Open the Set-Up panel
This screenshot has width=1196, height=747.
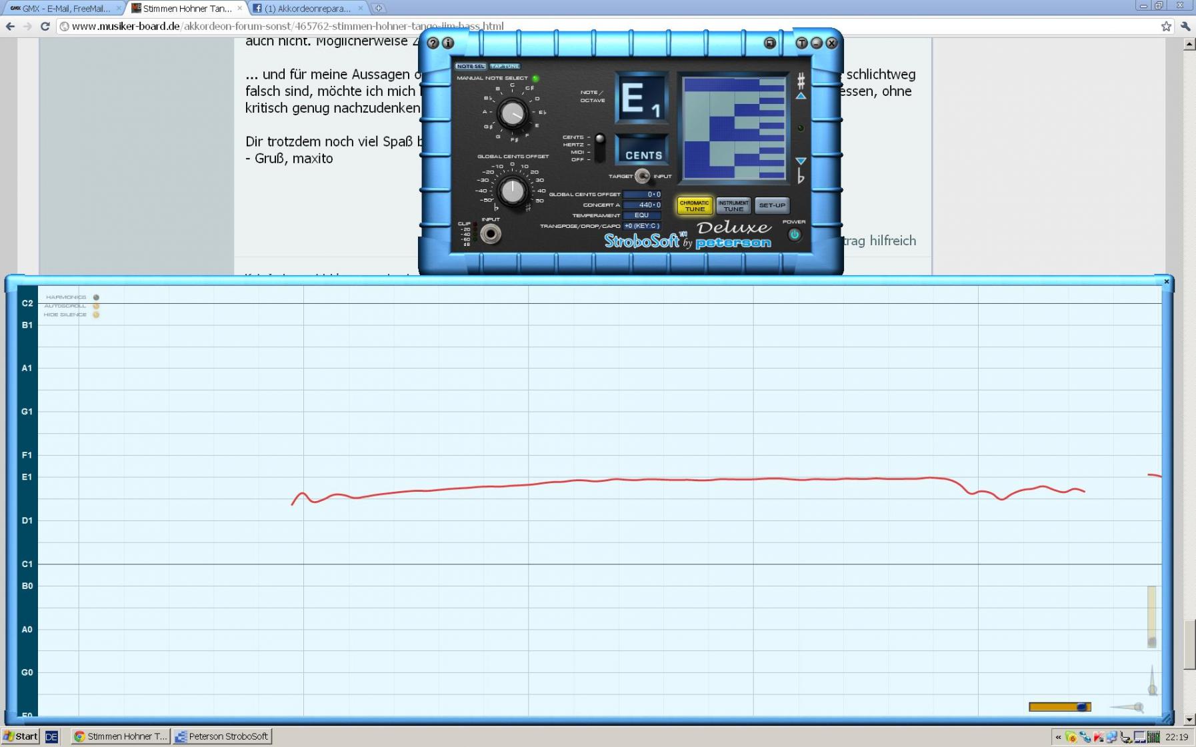tap(772, 205)
